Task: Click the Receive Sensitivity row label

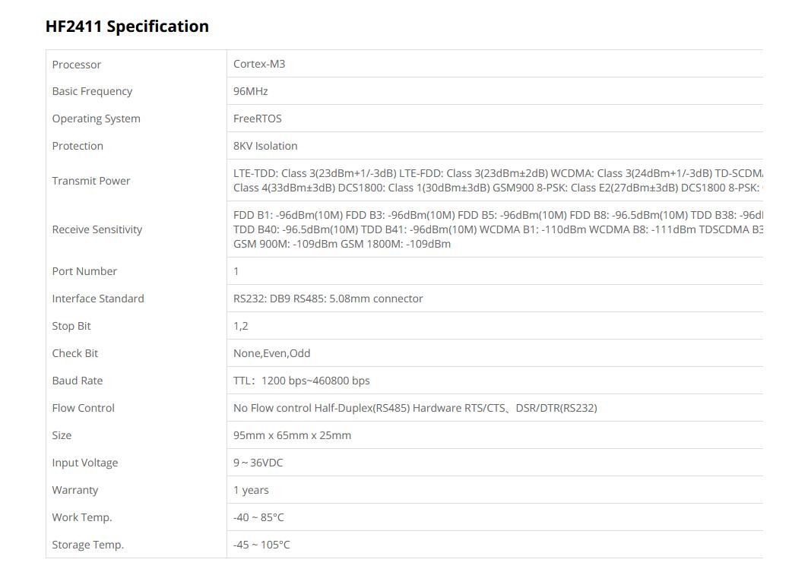Action: (x=97, y=229)
